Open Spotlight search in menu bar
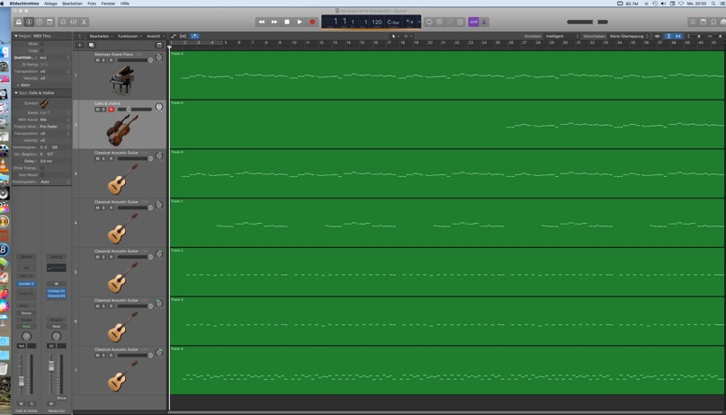The width and height of the screenshot is (726, 415). [713, 4]
